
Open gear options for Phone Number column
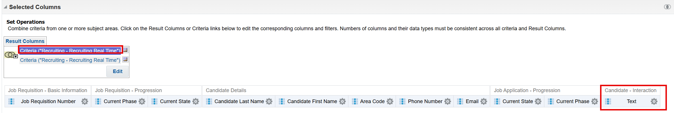[x=448, y=101]
